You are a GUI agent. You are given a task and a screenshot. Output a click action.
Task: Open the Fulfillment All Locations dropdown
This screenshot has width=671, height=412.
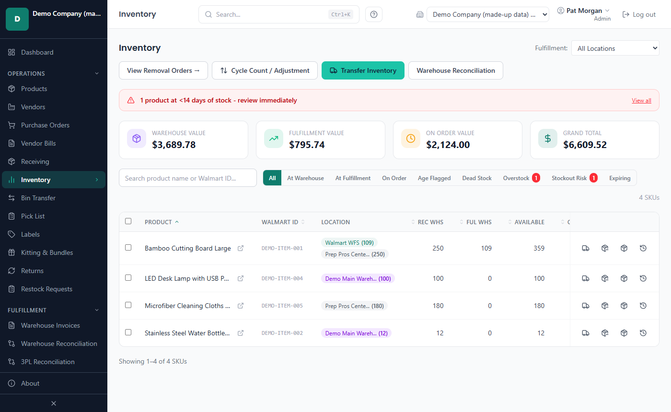tap(615, 48)
